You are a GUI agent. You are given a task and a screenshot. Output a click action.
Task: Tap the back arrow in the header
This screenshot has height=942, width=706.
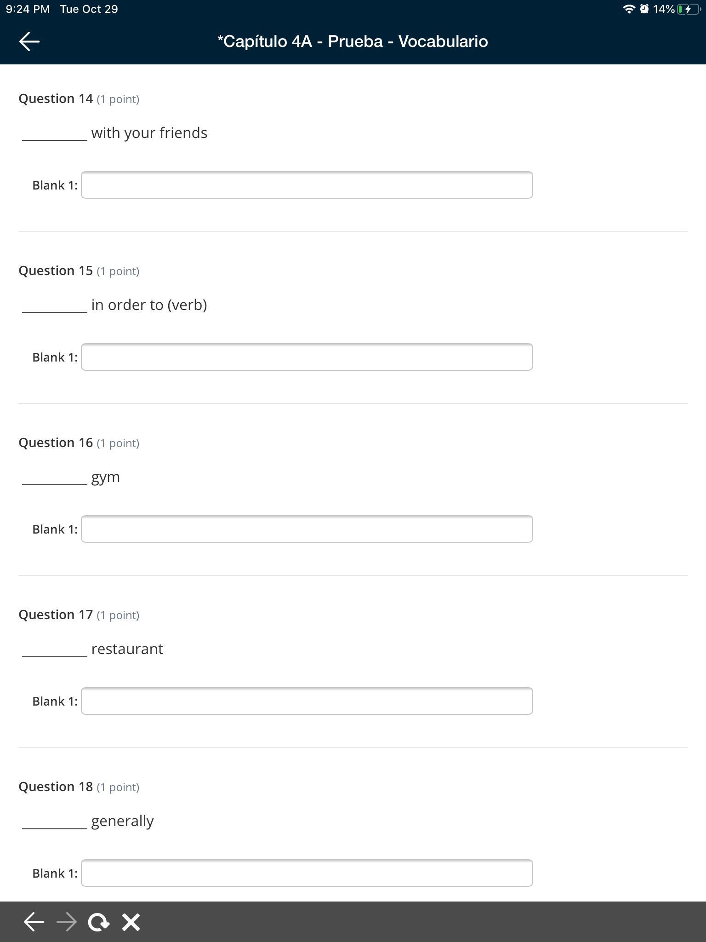[29, 41]
